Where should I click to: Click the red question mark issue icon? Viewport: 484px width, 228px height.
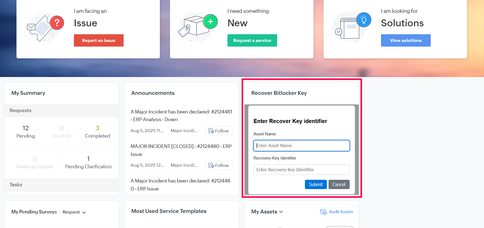point(57,22)
